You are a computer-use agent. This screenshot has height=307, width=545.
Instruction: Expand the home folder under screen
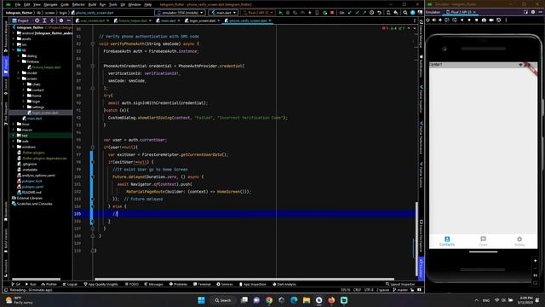click(x=24, y=96)
